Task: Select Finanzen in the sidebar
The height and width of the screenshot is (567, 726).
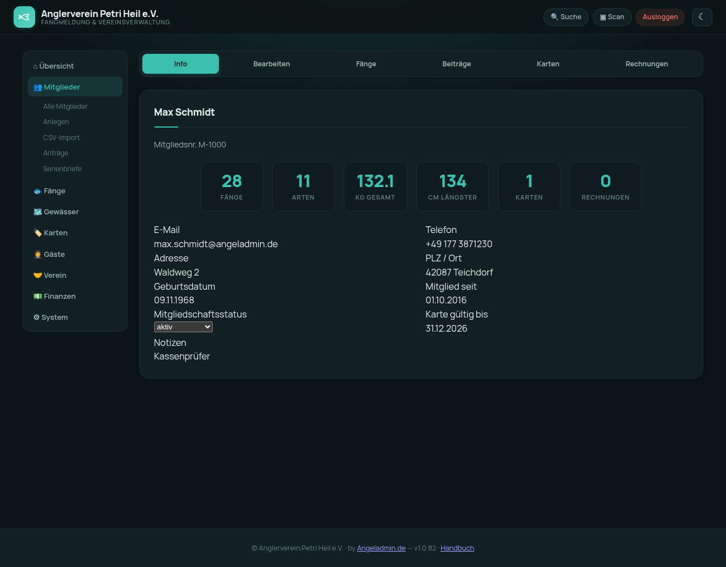Action: (x=75, y=297)
